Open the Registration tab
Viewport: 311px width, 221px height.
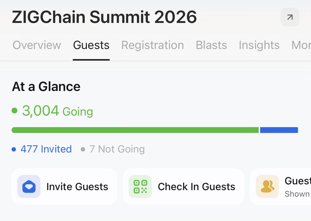tap(152, 45)
